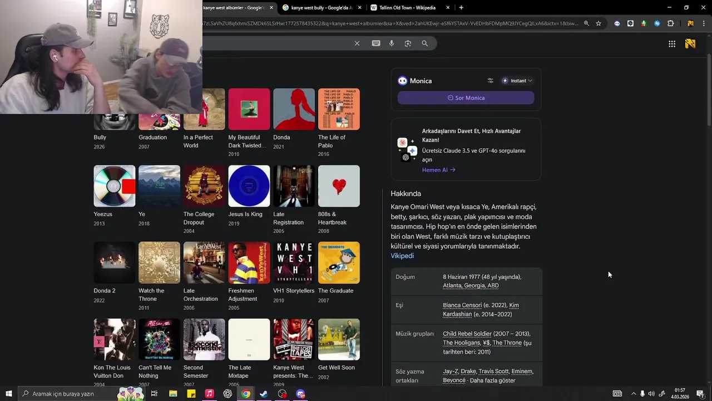Click the Chrome icon on the taskbar
The width and height of the screenshot is (712, 401).
(246, 394)
